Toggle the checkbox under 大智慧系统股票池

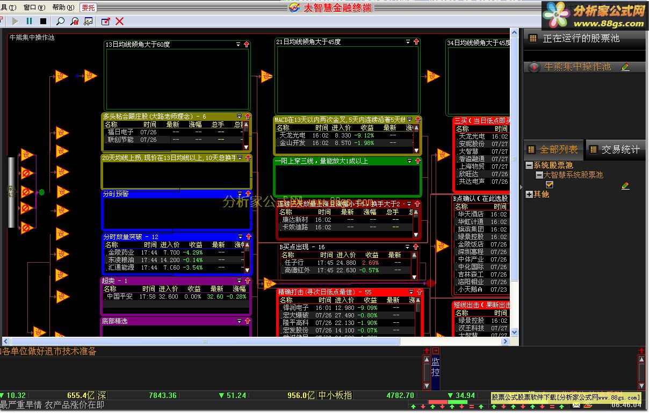(550, 185)
